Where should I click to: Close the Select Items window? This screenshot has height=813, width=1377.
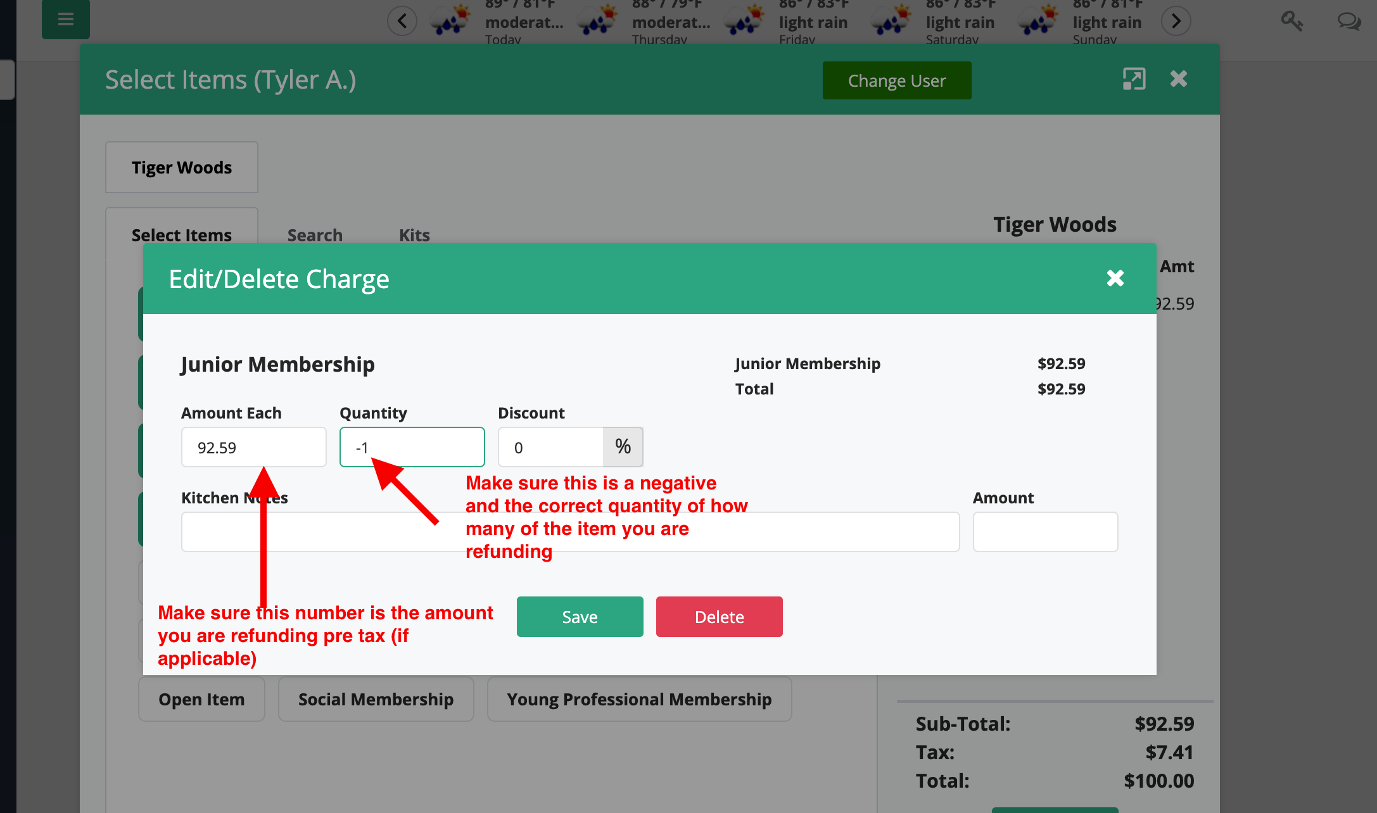[1178, 79]
